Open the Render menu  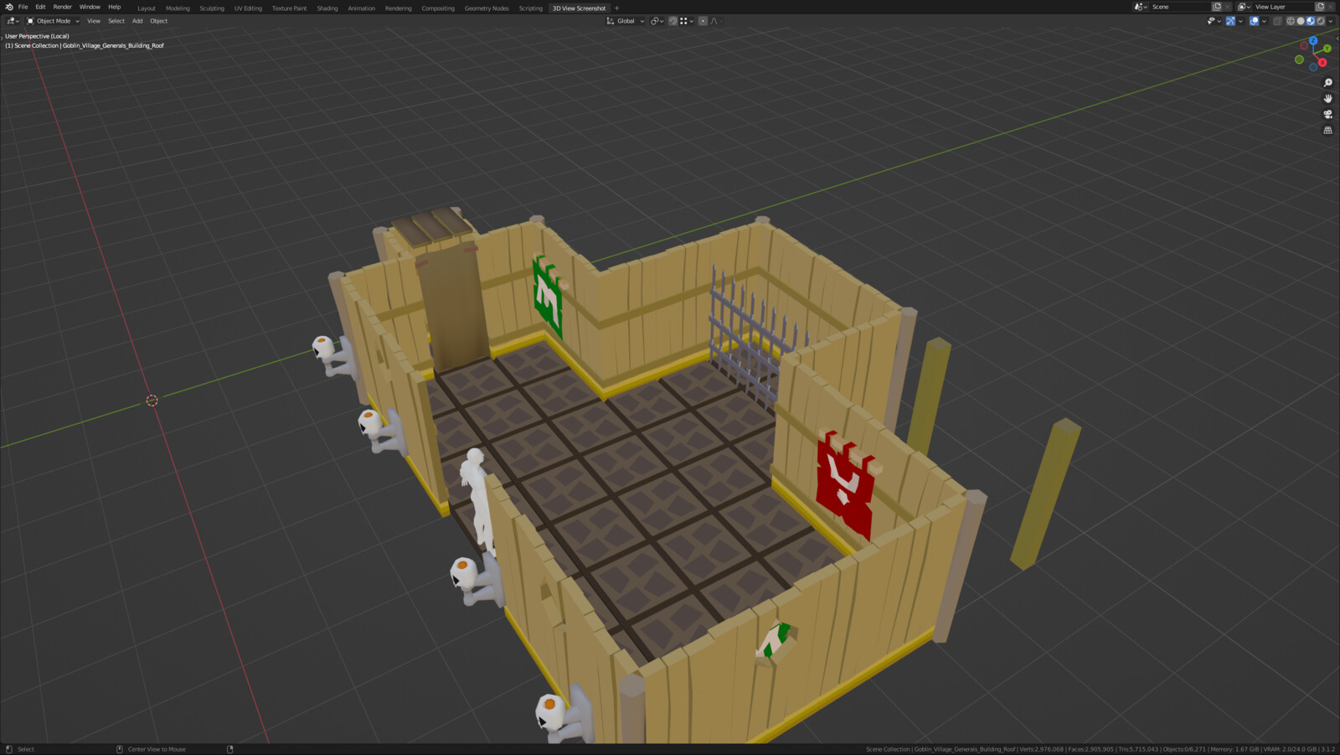63,7
